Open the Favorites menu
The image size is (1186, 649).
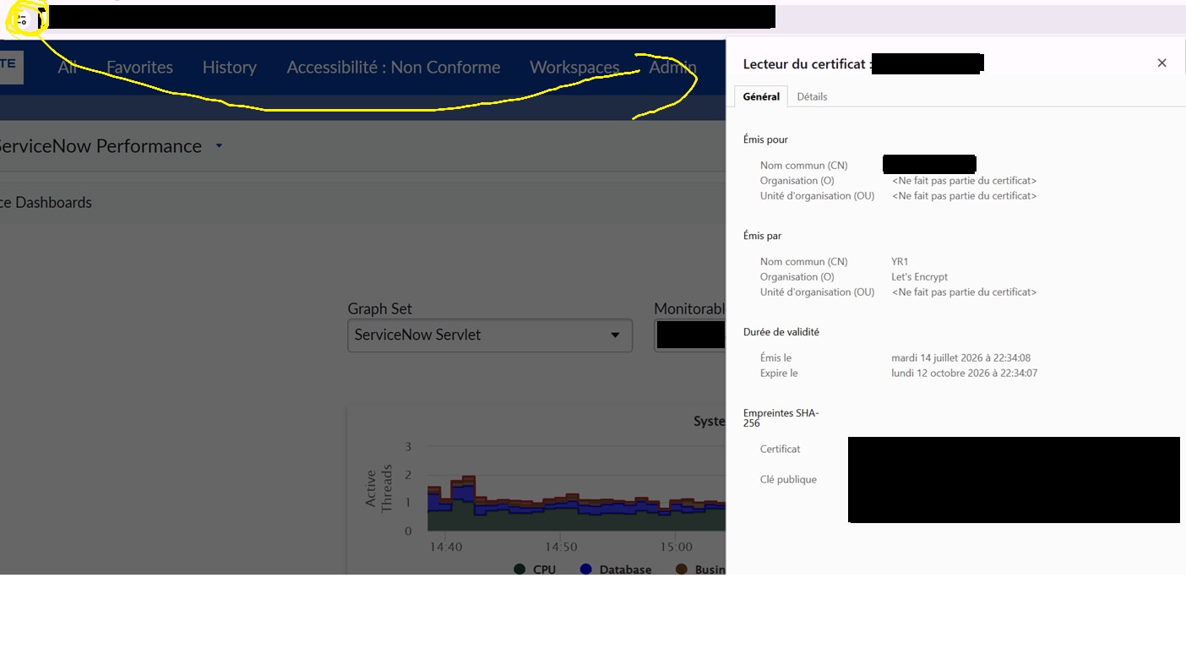139,68
